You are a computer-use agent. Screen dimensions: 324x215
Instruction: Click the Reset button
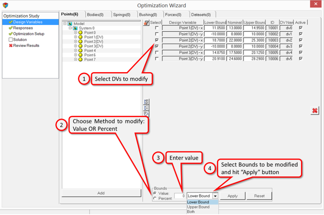tap(259, 196)
